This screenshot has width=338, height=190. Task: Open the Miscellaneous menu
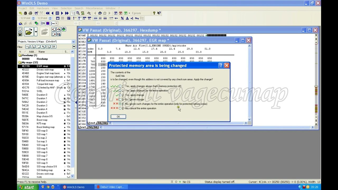coord(94,8)
